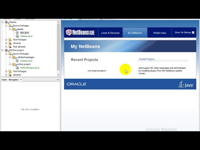
Task: Click the Test Libraries folder icon
Action: (10, 47)
